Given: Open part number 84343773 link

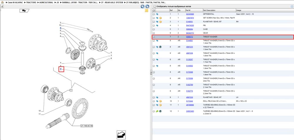Looking at the screenshot, I should tap(190, 33).
